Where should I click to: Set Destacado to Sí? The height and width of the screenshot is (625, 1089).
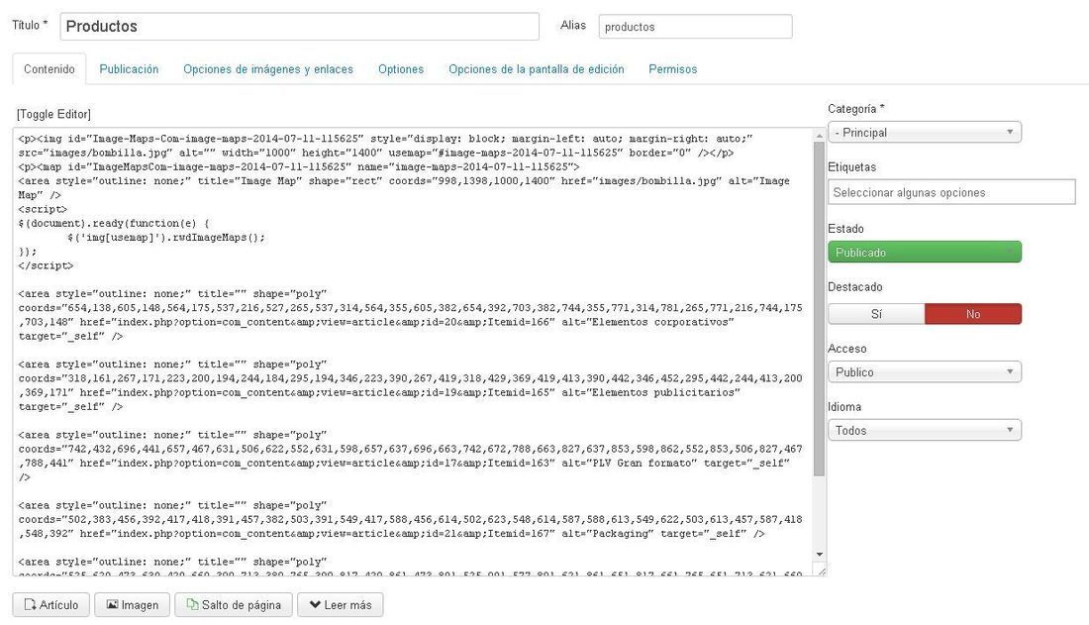coord(876,314)
